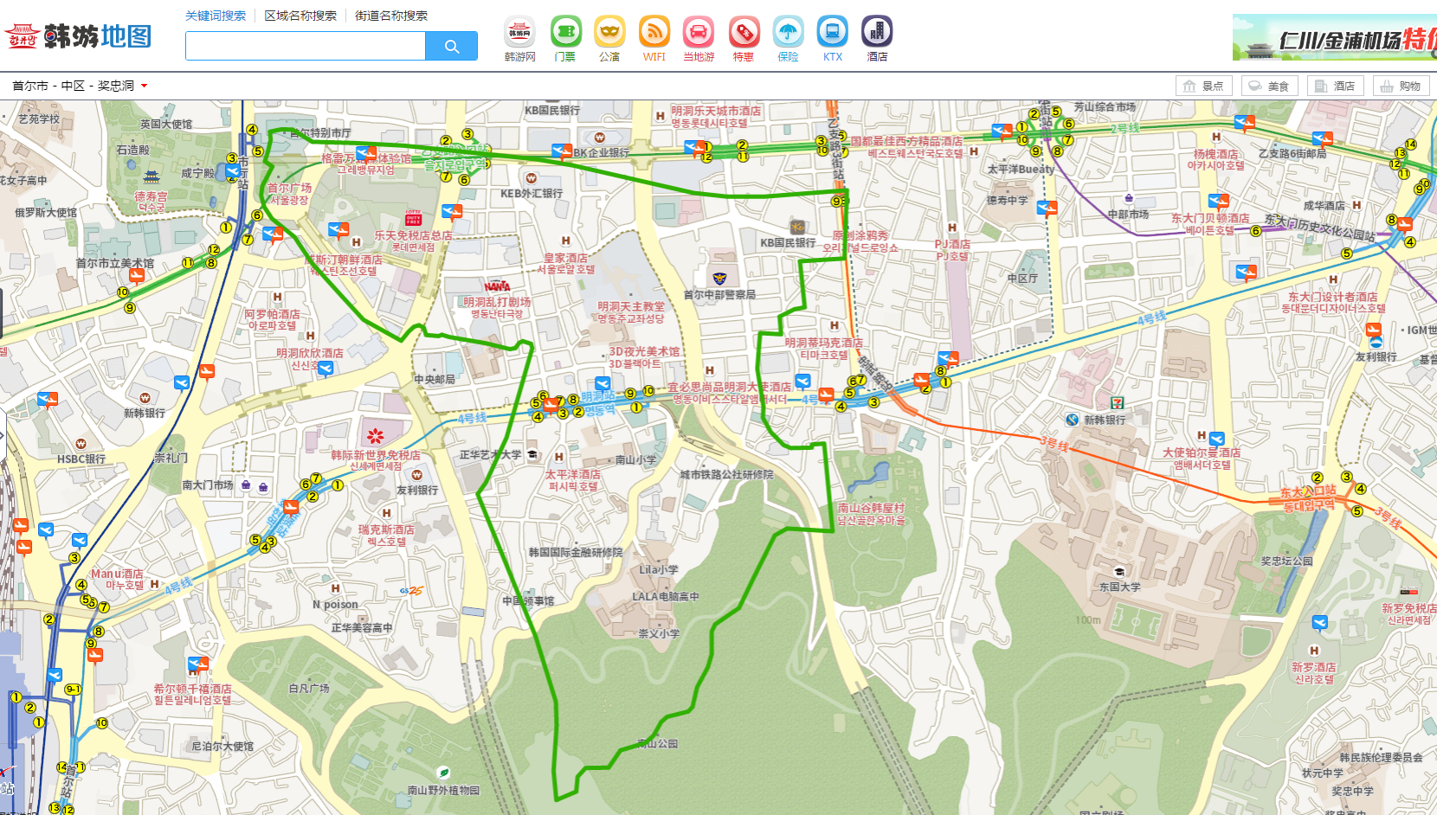Switch to 关键词搜索 tab

216,16
